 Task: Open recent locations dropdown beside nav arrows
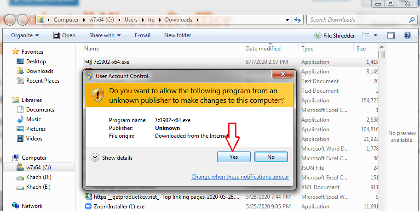click(32, 20)
